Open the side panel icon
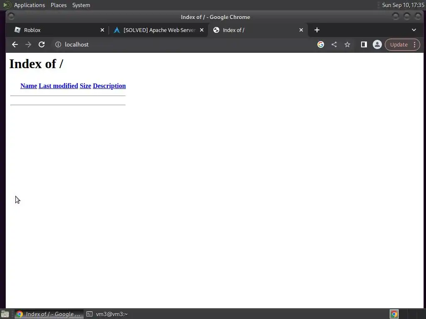 coord(364,44)
